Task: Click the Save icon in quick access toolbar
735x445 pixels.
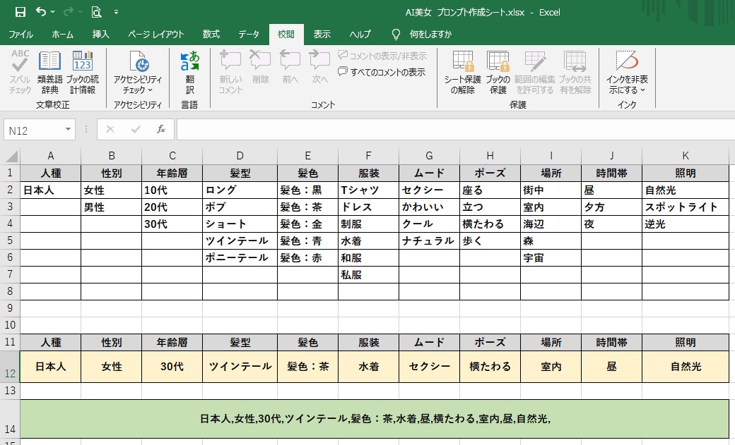Action: 20,12
